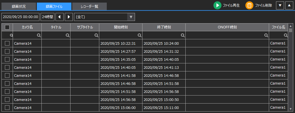Click the date field 2020/09/25 00:00:00

pyautogui.click(x=20, y=17)
